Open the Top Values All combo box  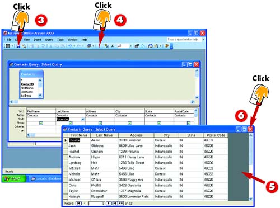124,46
